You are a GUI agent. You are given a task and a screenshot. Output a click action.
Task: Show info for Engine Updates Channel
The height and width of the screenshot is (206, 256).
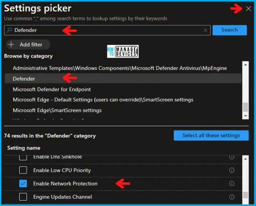click(232, 197)
